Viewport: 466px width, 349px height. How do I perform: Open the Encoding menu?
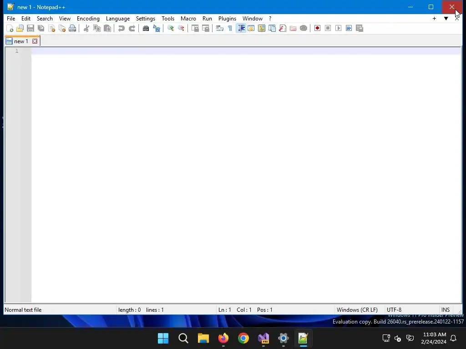tap(88, 18)
